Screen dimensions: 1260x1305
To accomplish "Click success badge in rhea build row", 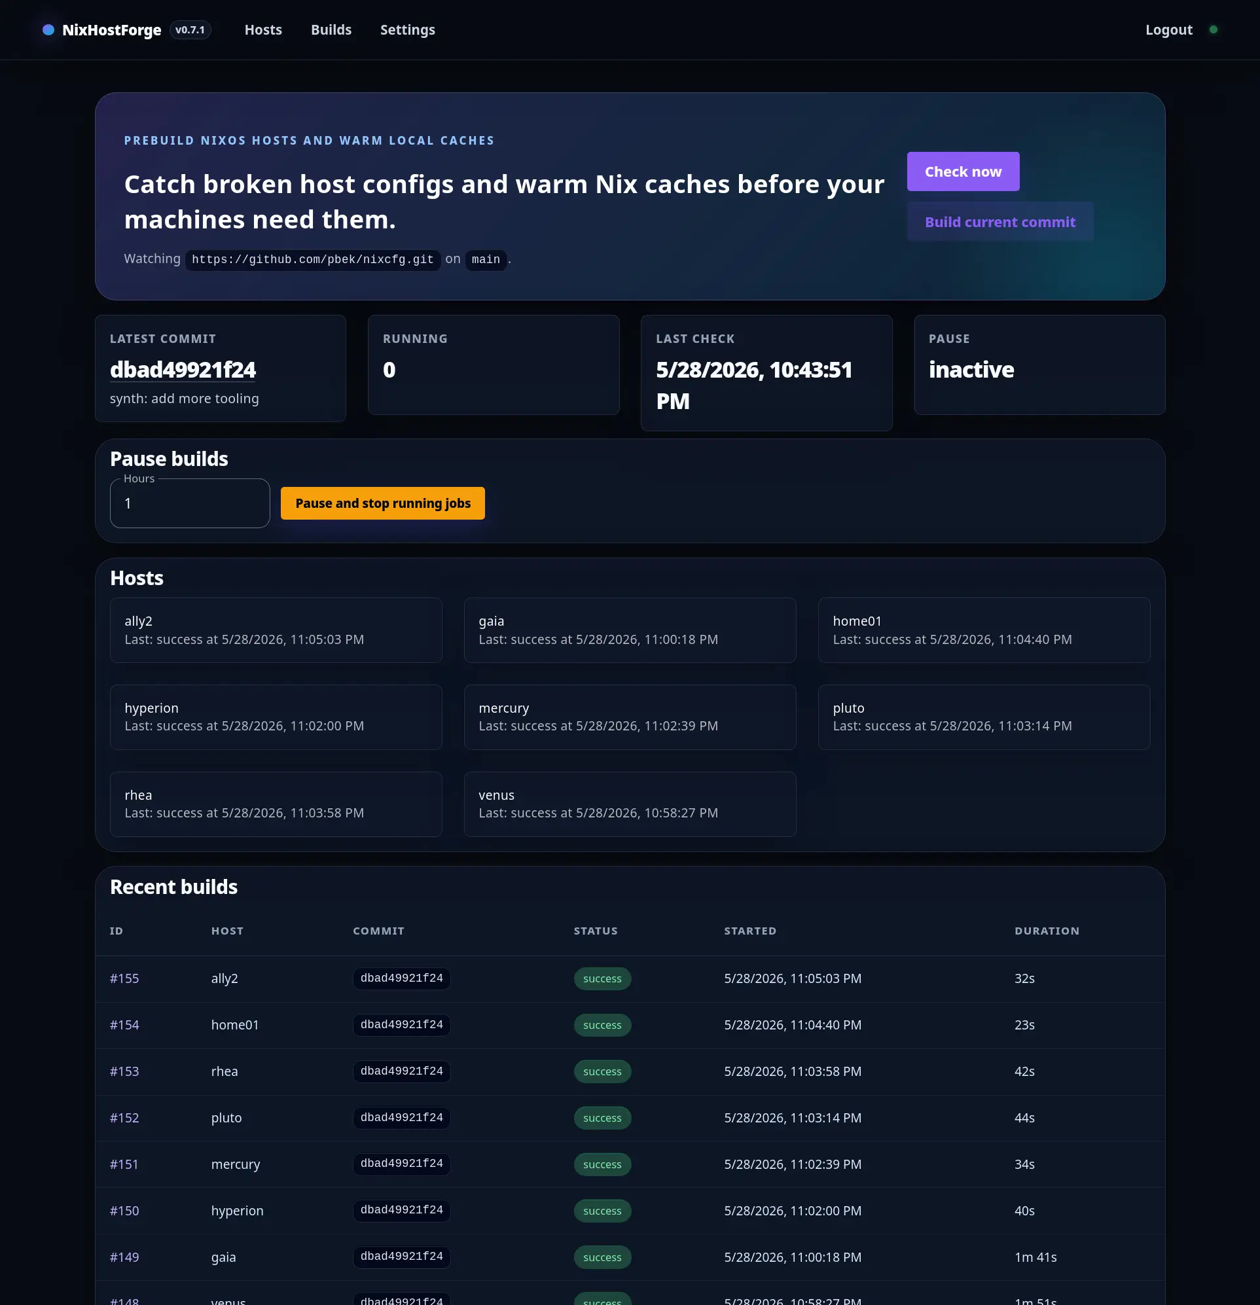I will (602, 1071).
